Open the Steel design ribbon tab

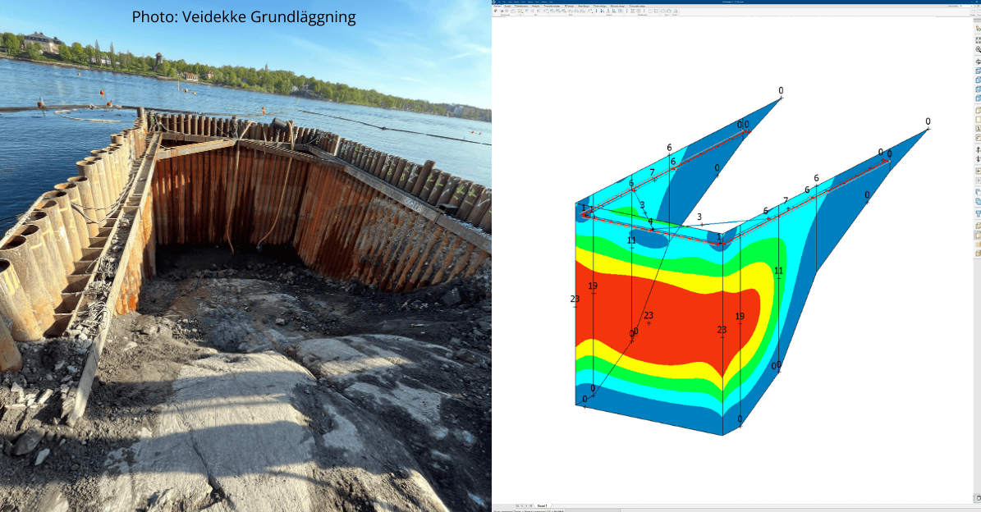click(584, 7)
